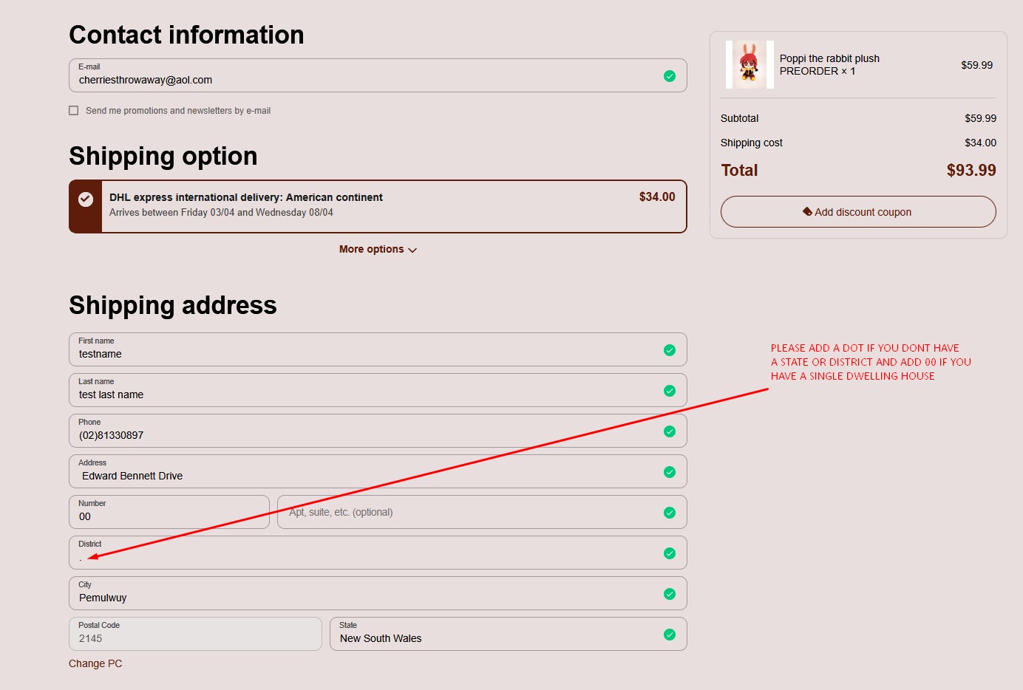The height and width of the screenshot is (690, 1023).
Task: Click the green checkmark in E-mail field
Action: point(670,76)
